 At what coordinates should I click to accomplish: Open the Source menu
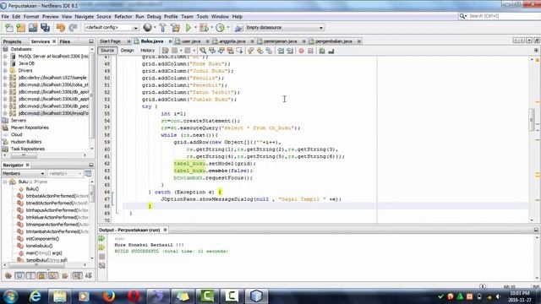[103, 16]
